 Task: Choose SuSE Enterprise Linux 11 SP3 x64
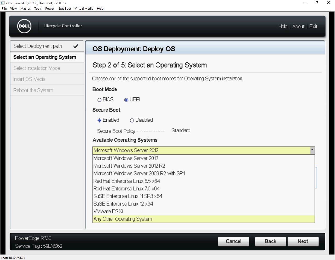pyautogui.click(x=204, y=196)
